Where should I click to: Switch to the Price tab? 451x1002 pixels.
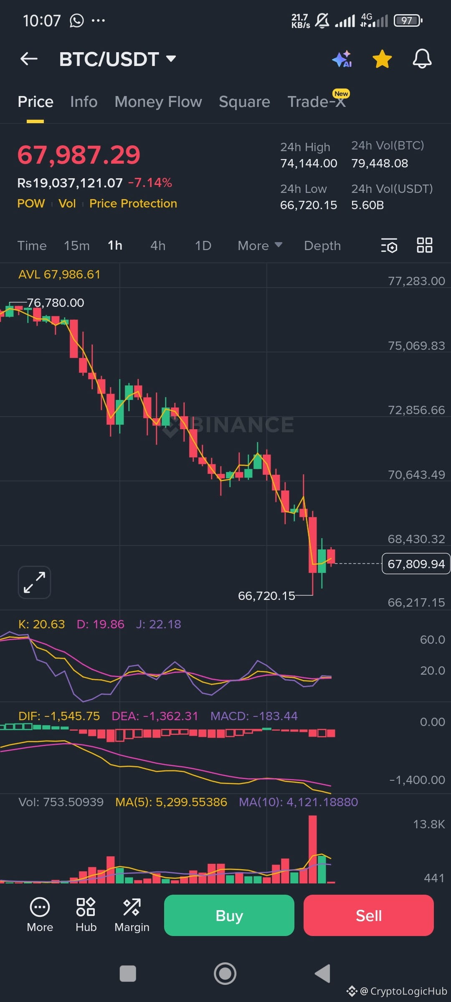35,102
